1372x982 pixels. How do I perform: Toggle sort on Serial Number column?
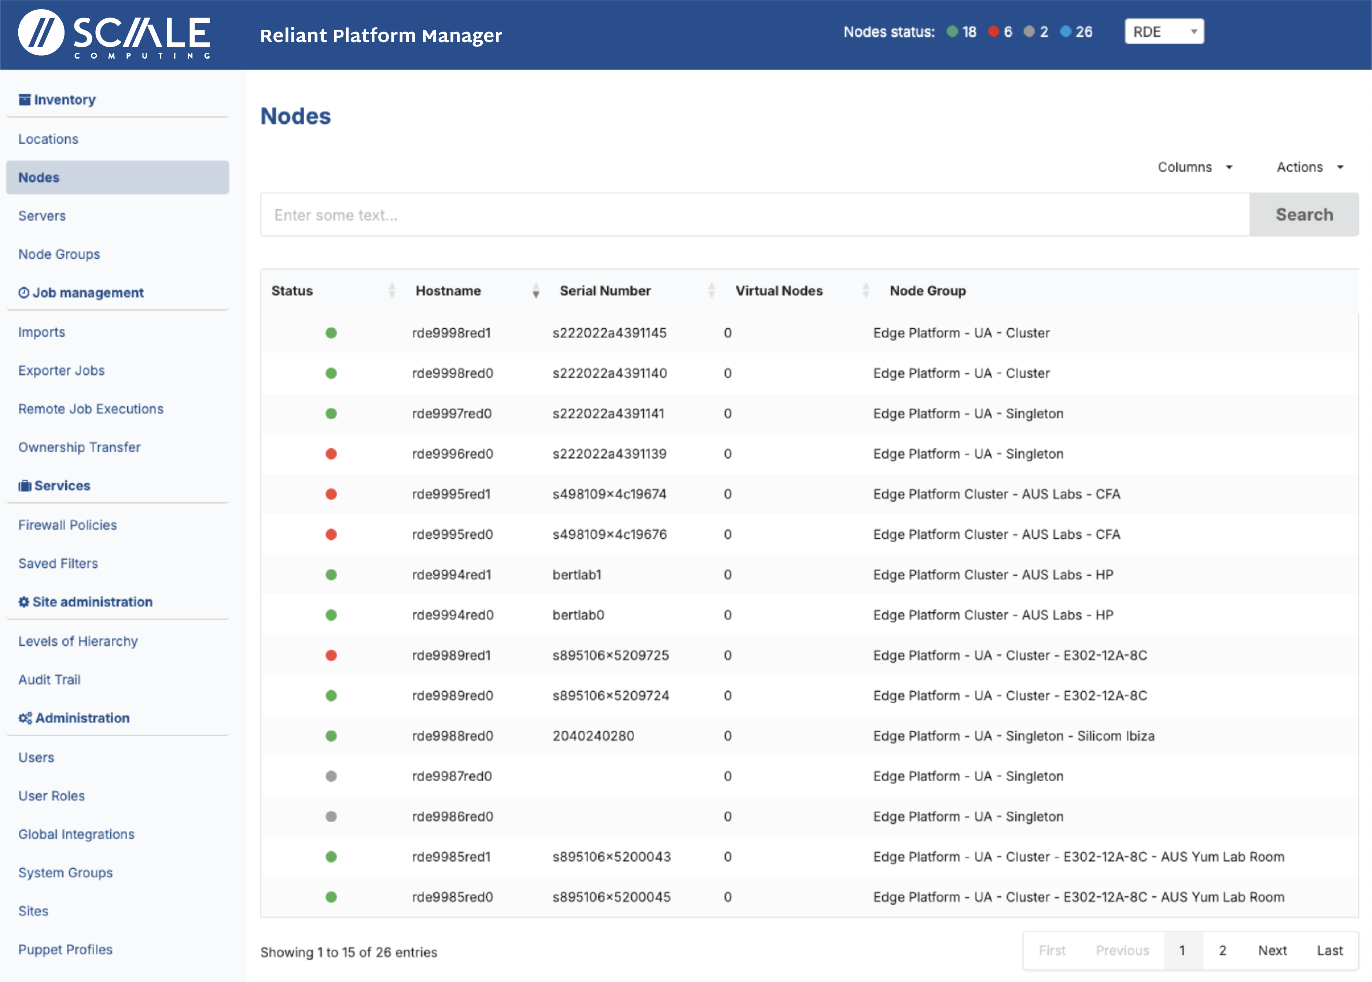click(711, 291)
